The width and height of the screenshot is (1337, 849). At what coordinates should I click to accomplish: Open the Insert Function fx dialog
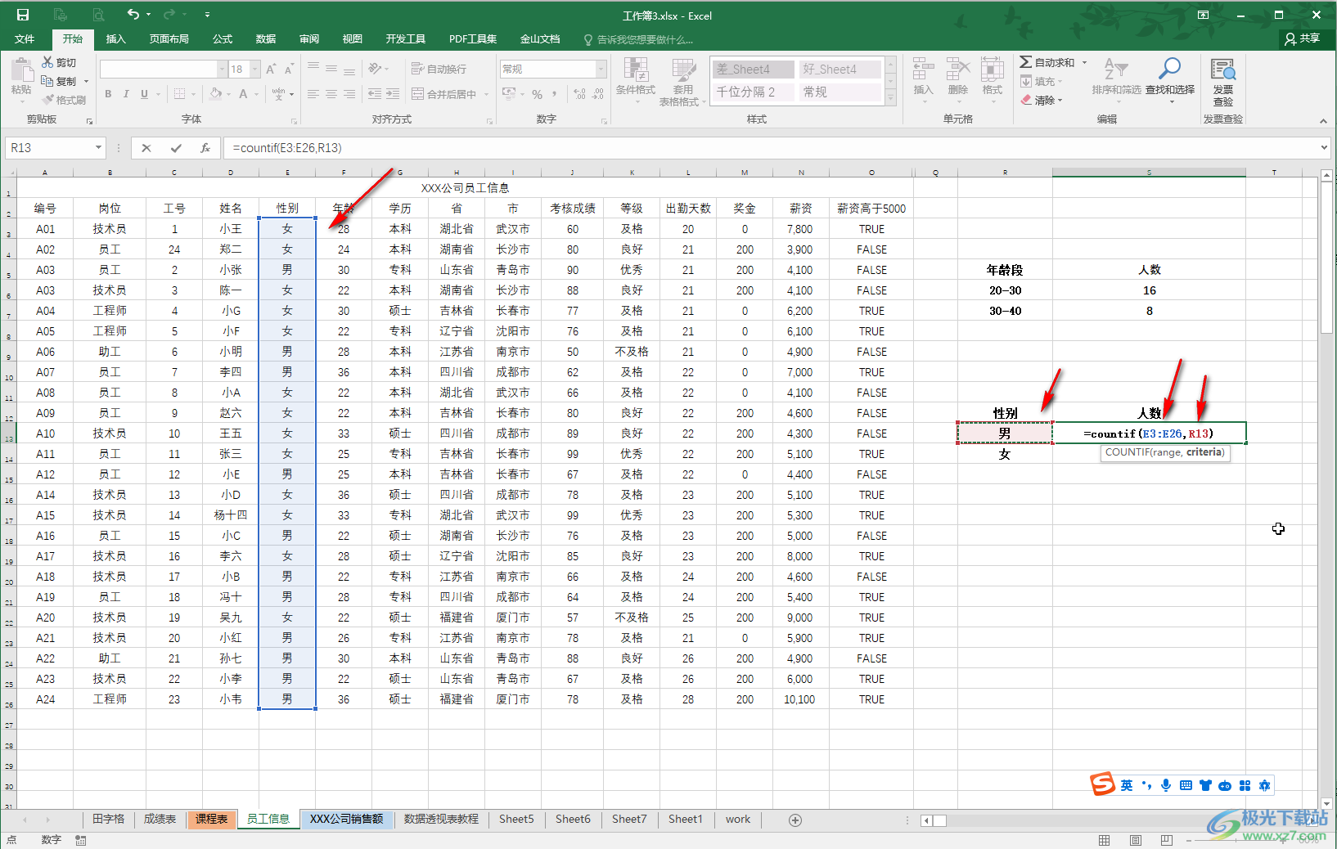coord(205,148)
